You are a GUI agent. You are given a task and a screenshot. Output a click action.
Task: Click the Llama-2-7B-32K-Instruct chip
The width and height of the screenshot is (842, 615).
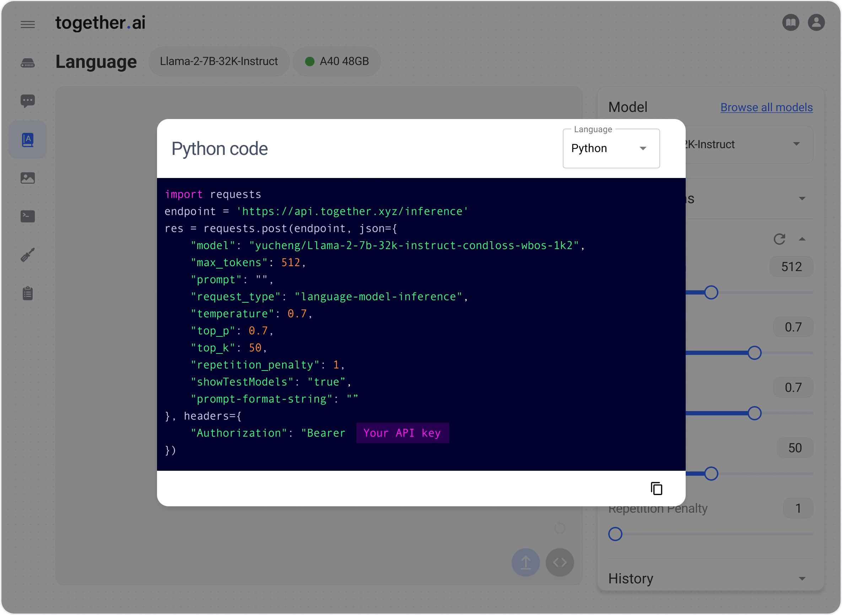[x=219, y=61]
